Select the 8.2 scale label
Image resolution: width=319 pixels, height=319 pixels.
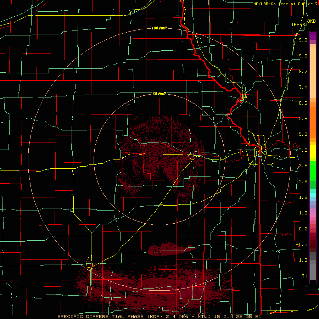click(303, 71)
